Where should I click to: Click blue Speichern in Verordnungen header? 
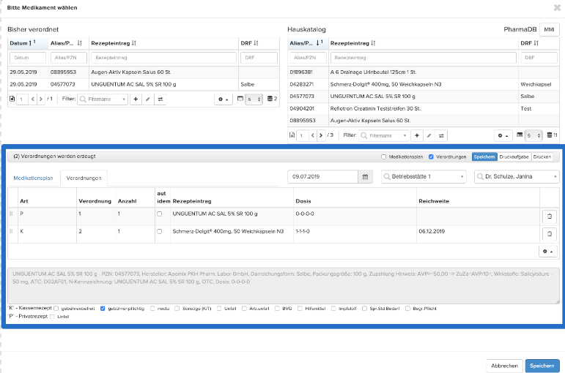coord(484,157)
